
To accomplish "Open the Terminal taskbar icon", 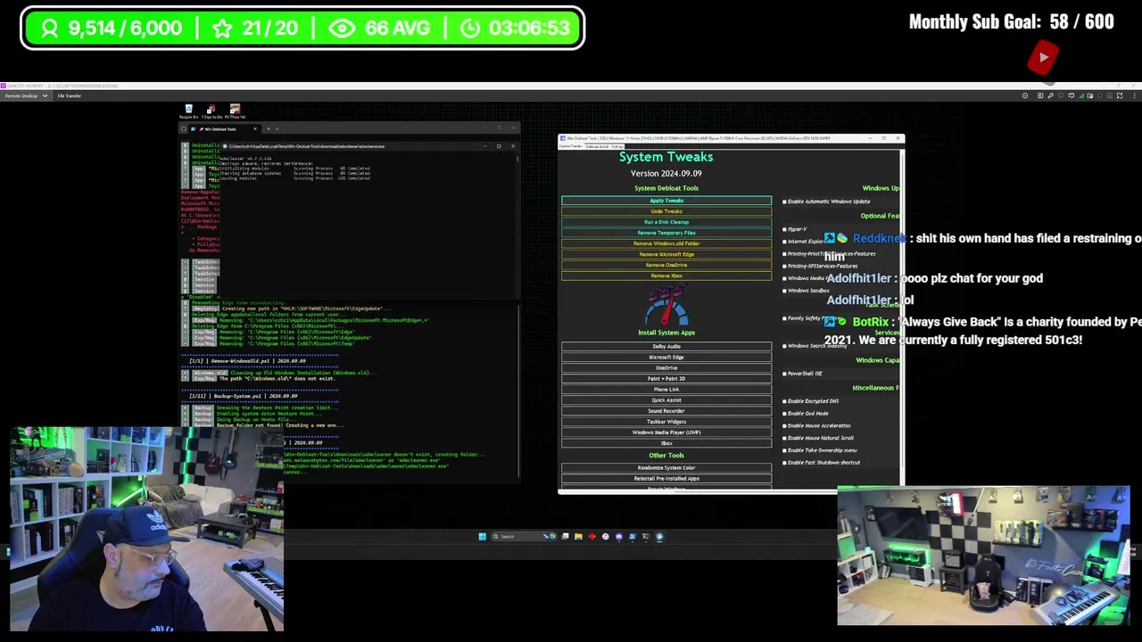I will pos(646,537).
